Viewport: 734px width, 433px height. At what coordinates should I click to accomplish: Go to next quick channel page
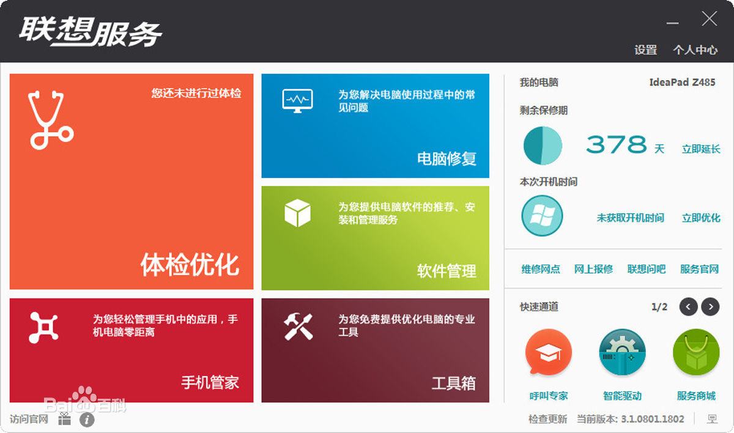(710, 306)
